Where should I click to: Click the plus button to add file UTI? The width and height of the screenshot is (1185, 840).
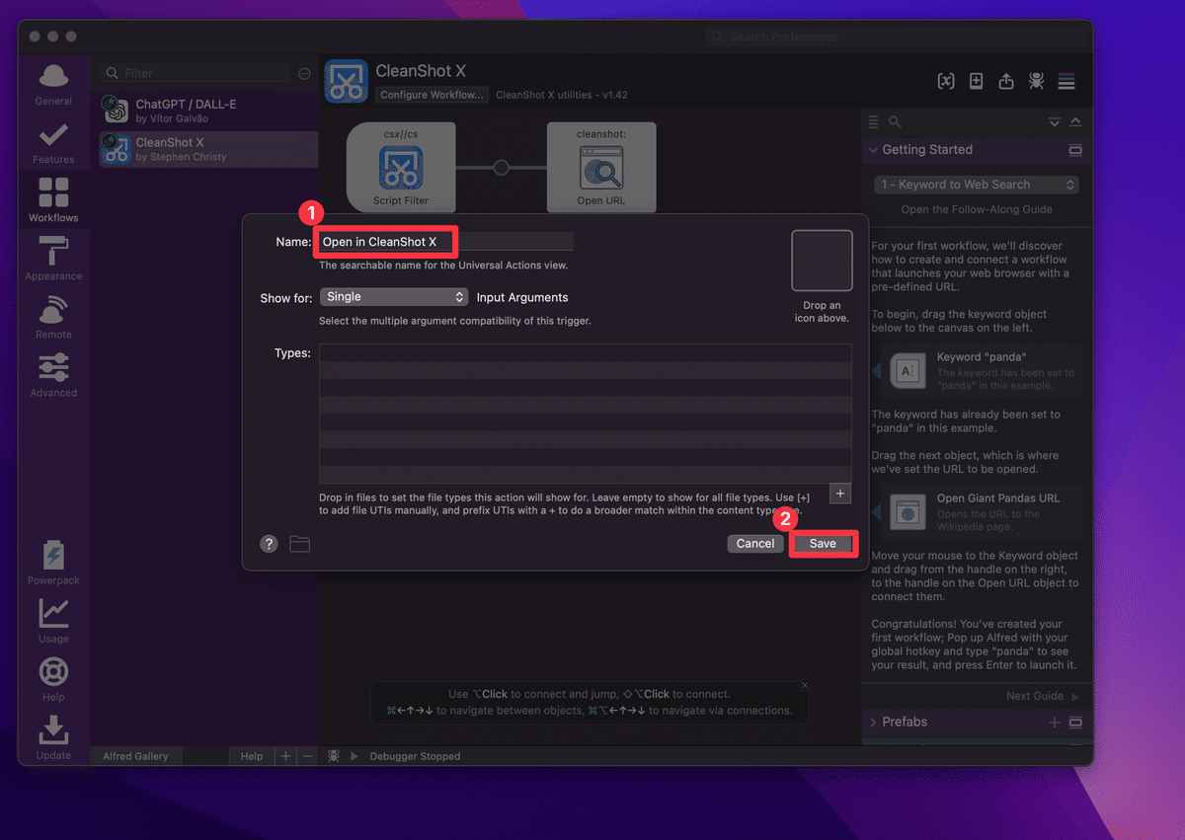coord(840,494)
